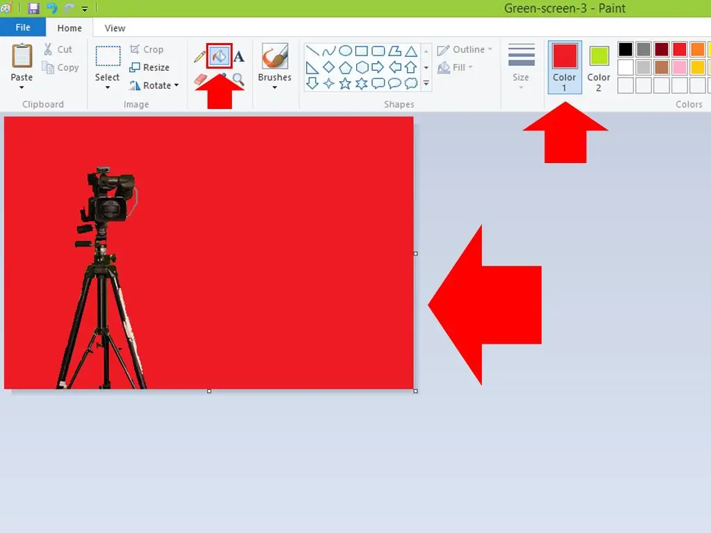Select the Eraser tool

click(x=201, y=80)
